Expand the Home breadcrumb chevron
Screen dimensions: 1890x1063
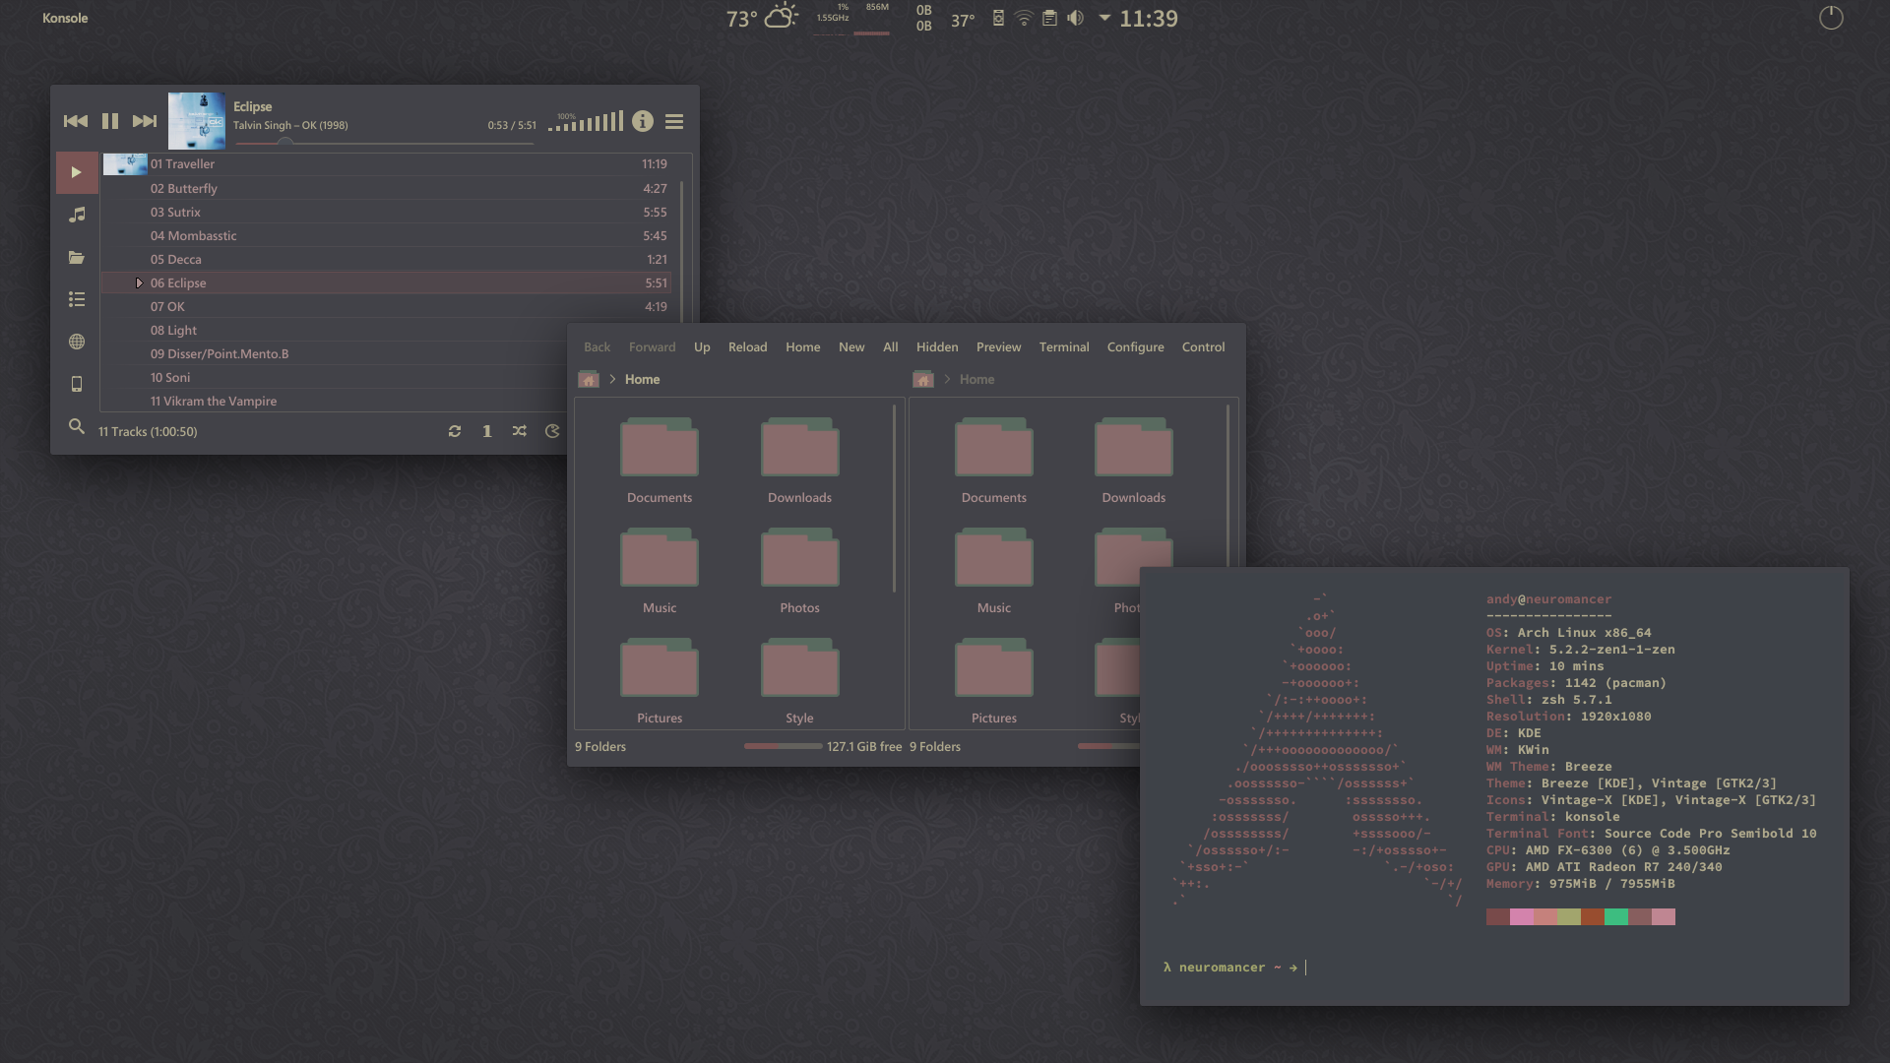pyautogui.click(x=612, y=379)
